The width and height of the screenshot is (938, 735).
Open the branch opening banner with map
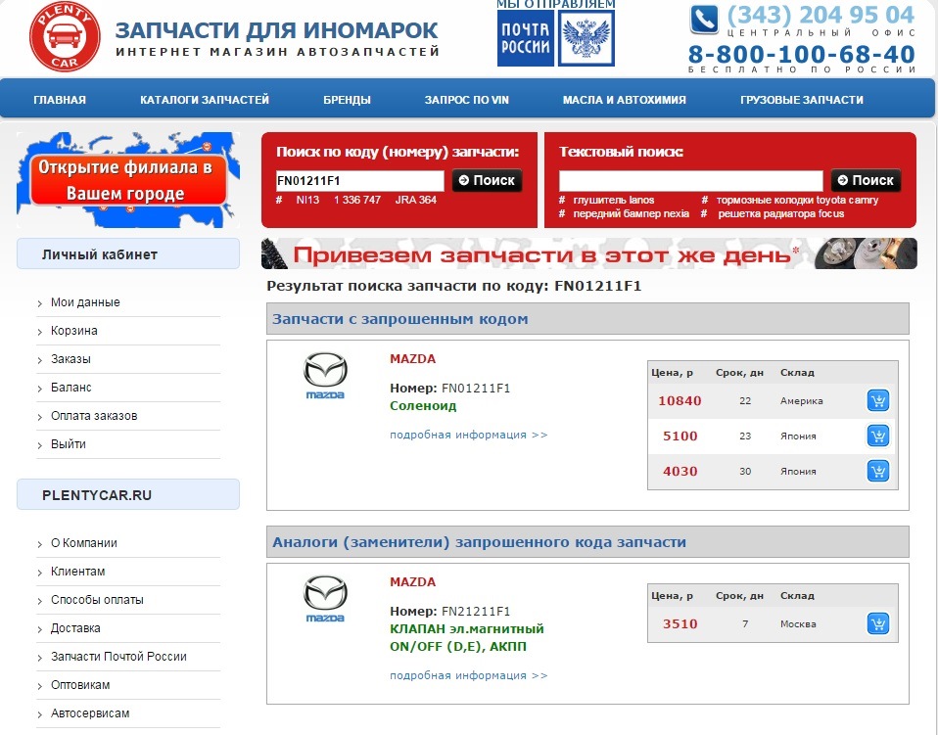128,180
